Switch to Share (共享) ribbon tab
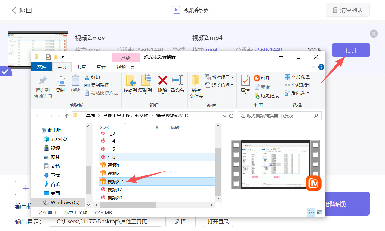 point(82,67)
